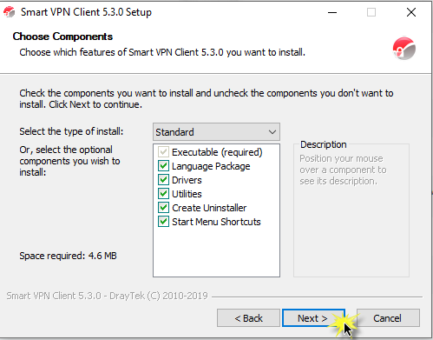Image resolution: width=433 pixels, height=340 pixels.
Task: Toggle the Utilities checkbox
Action: [163, 194]
